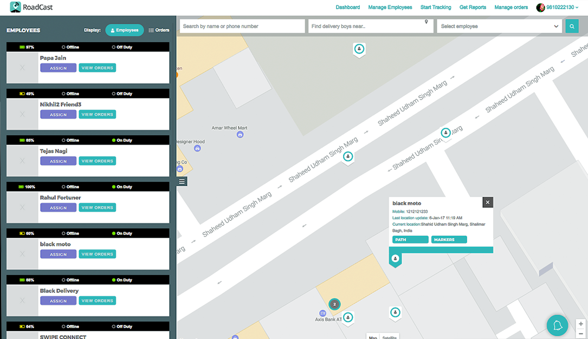
Task: Open the Dashboard page
Action: (347, 8)
